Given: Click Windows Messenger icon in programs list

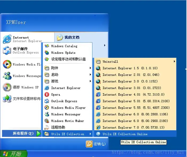Looking at the screenshot, I should point(47,114).
